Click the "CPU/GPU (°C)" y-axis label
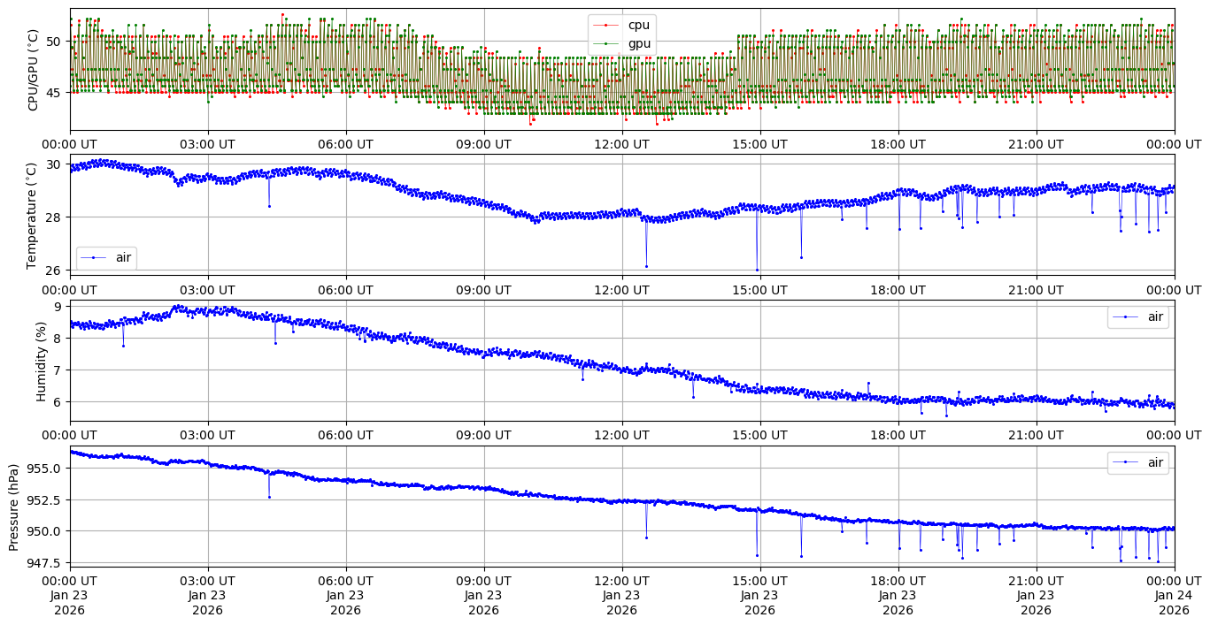This screenshot has width=1210, height=625. (33, 70)
